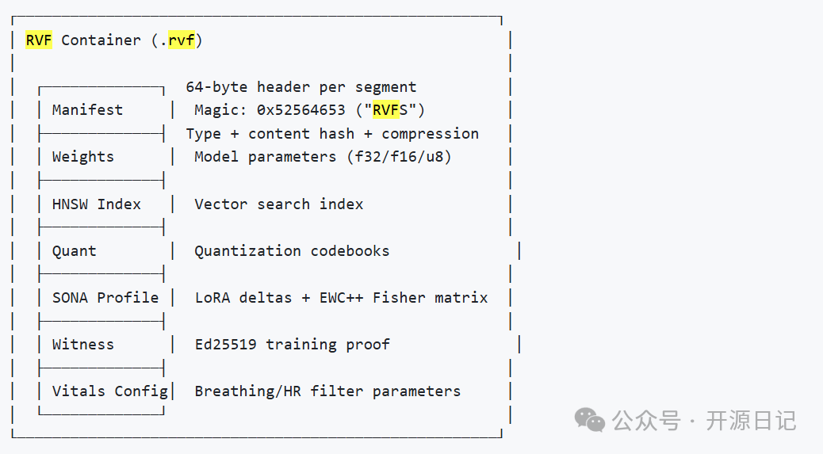Click the "64-byte header per segment" text
The height and width of the screenshot is (454, 823).
pos(300,87)
